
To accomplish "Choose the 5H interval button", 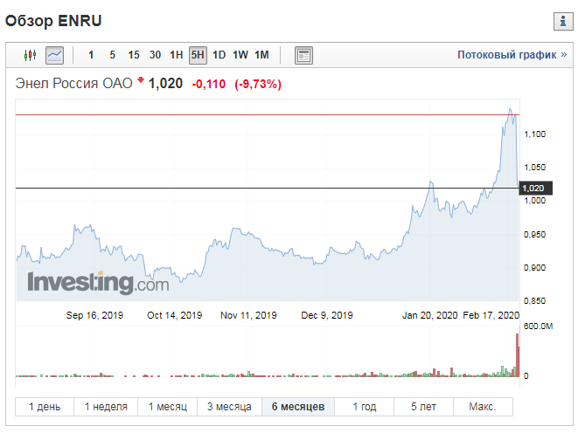I will pos(198,55).
